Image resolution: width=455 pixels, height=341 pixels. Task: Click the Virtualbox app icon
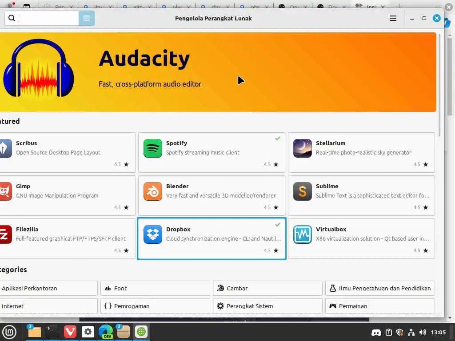[302, 234]
